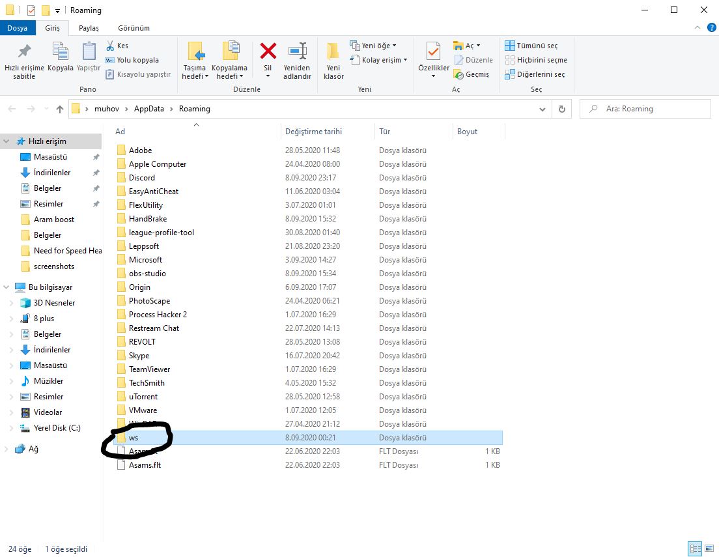Image resolution: width=719 pixels, height=557 pixels.
Task: Click the Özellikler icon
Action: 433,51
